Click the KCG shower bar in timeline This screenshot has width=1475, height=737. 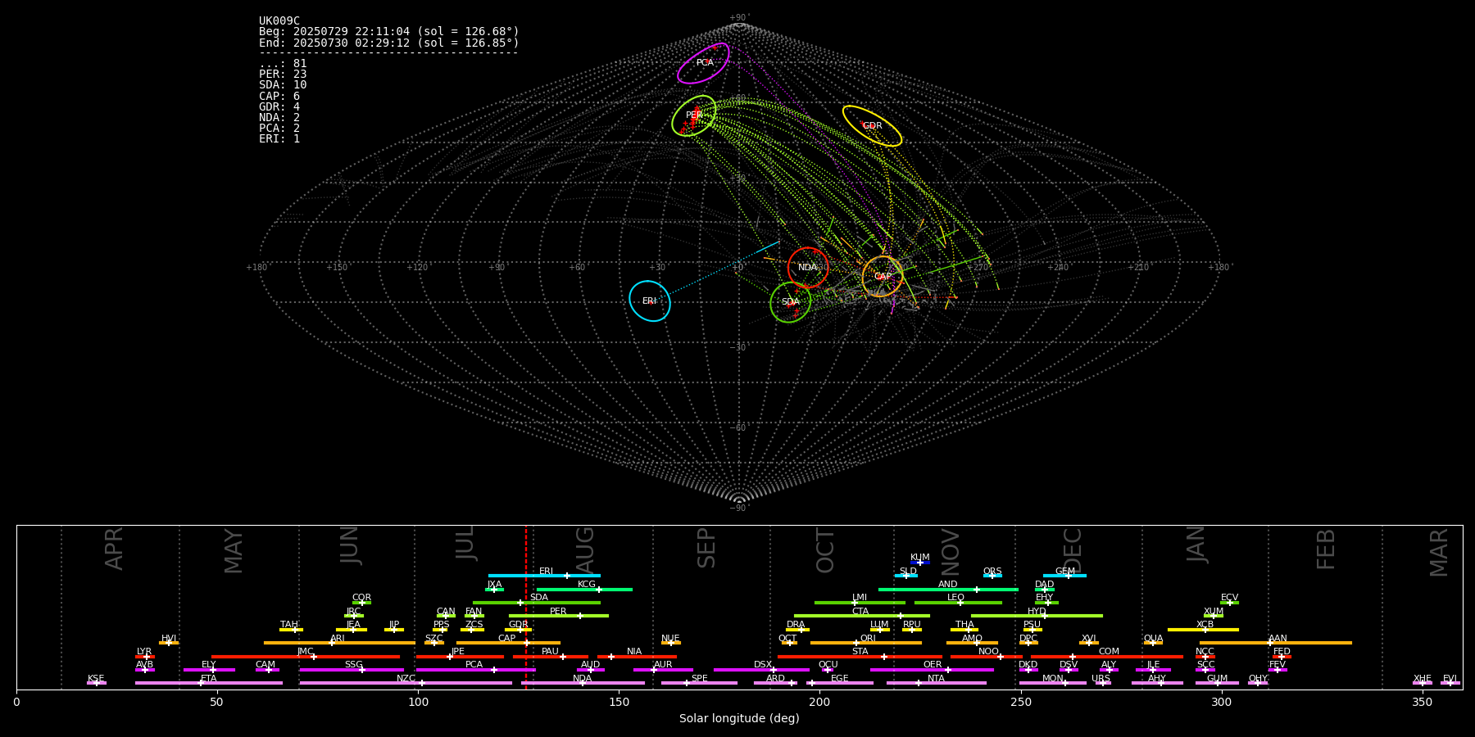point(584,589)
